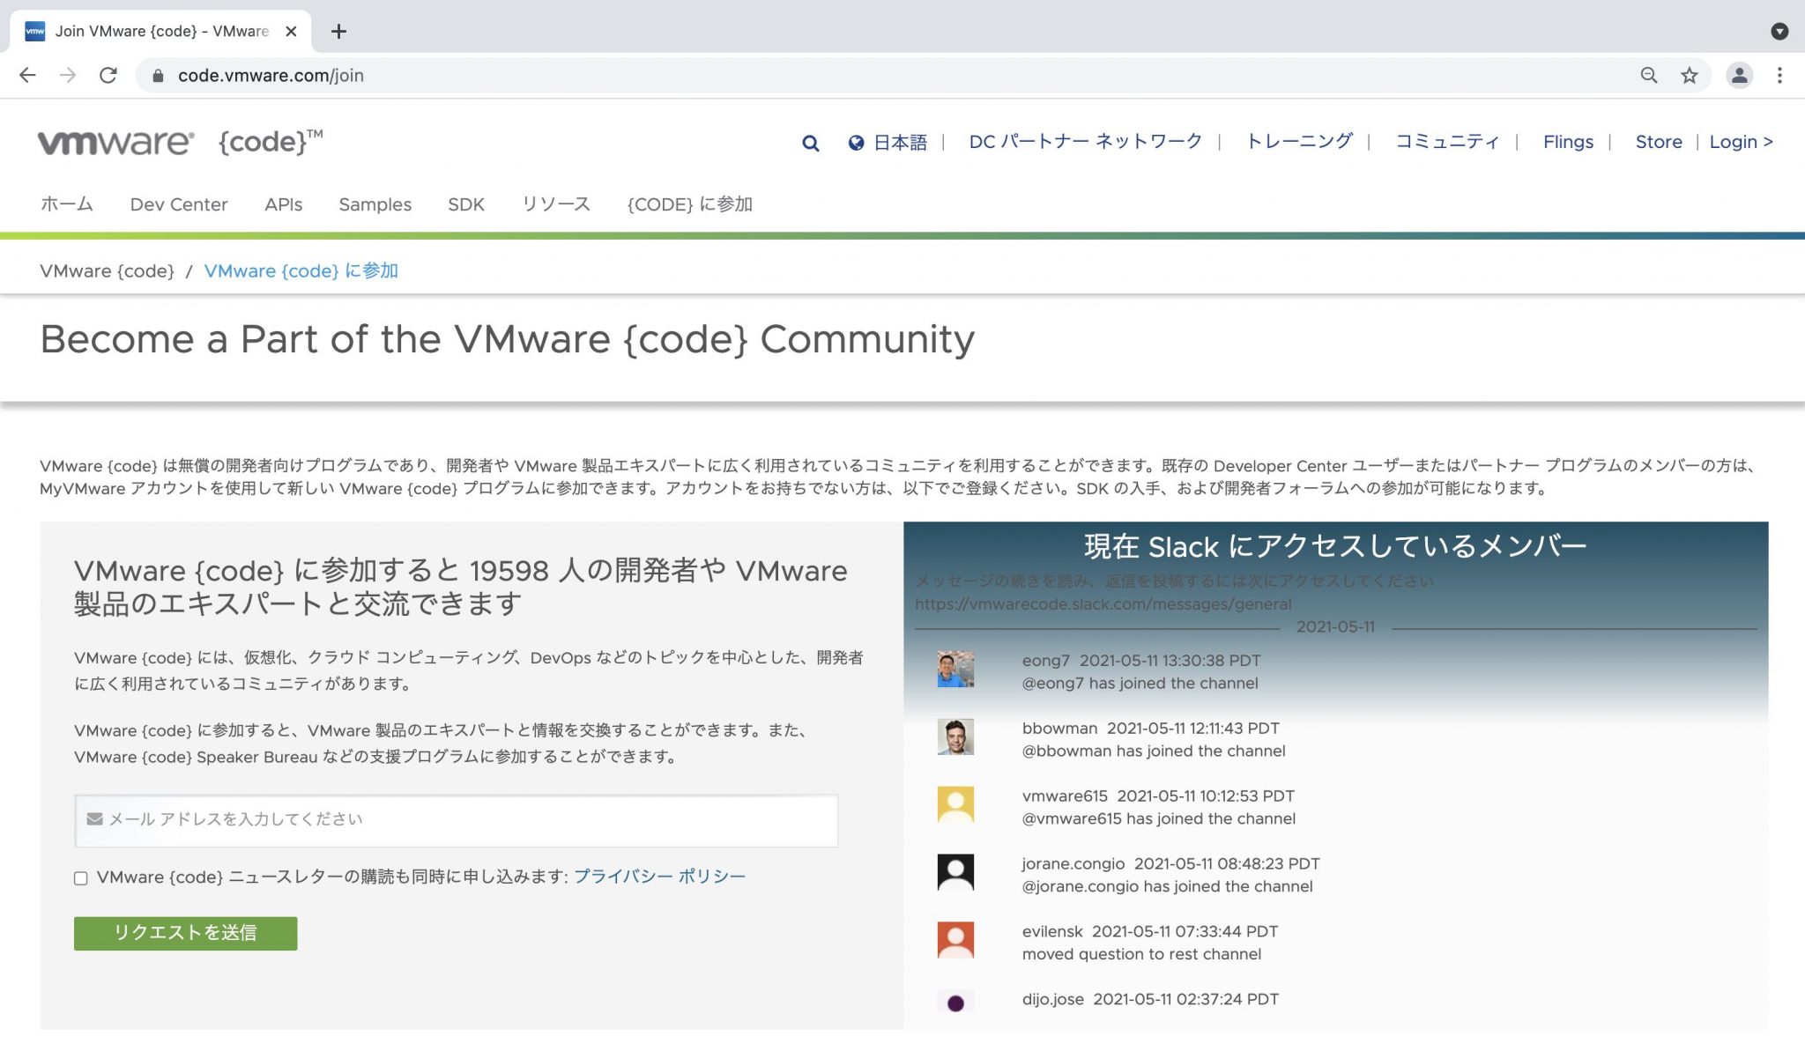The height and width of the screenshot is (1051, 1805).
Task: Click the VMware {code} logo
Action: pos(180,142)
